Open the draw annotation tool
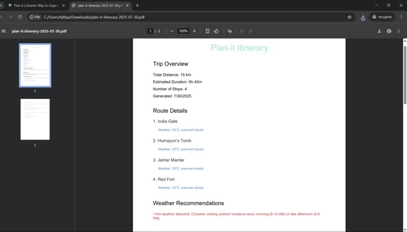This screenshot has height=232, width=407. pyautogui.click(x=230, y=31)
